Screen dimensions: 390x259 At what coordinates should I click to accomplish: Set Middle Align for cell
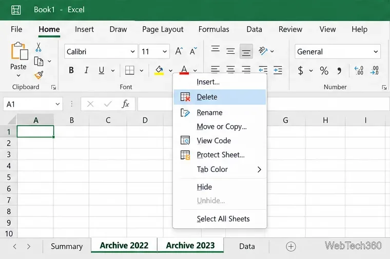(230, 51)
